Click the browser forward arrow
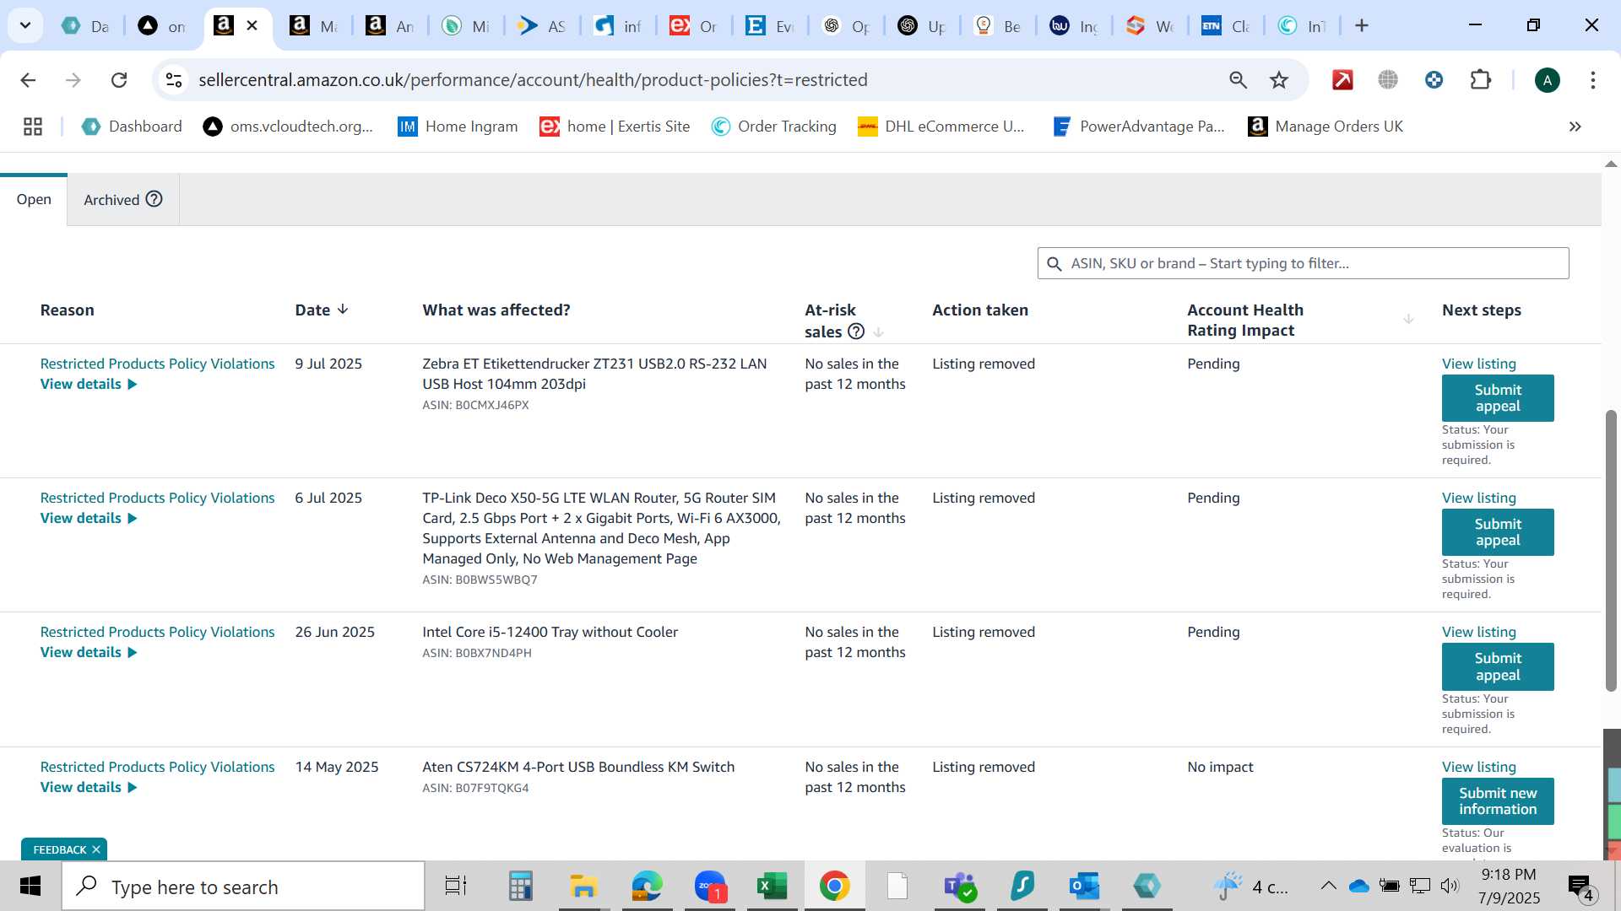Image resolution: width=1621 pixels, height=911 pixels. pos(73,80)
